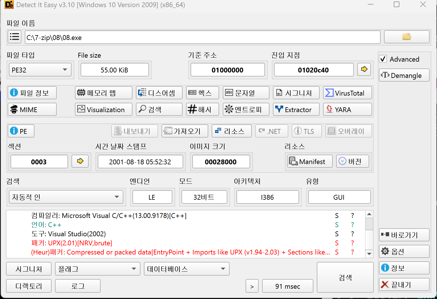Open 옵션 options gear
Screen dimensions: 437x299
[x=404, y=252]
